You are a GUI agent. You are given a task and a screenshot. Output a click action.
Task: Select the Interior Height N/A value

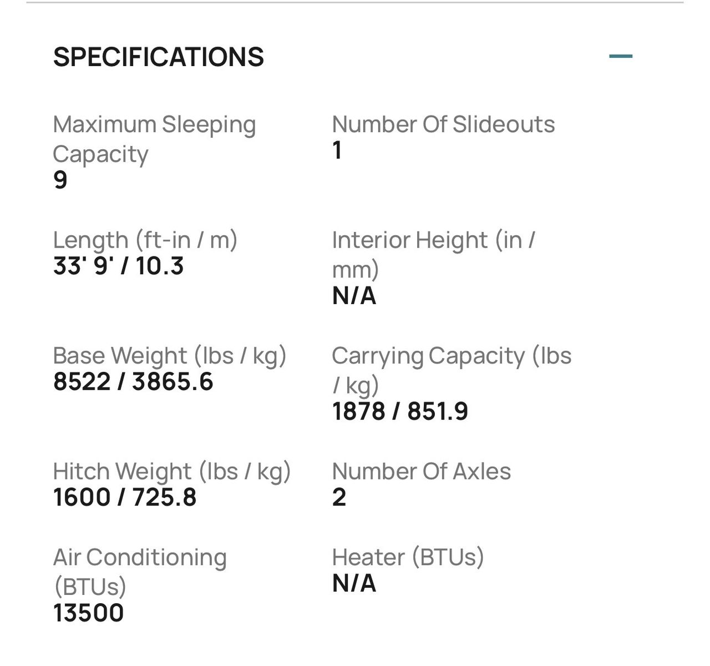point(354,295)
